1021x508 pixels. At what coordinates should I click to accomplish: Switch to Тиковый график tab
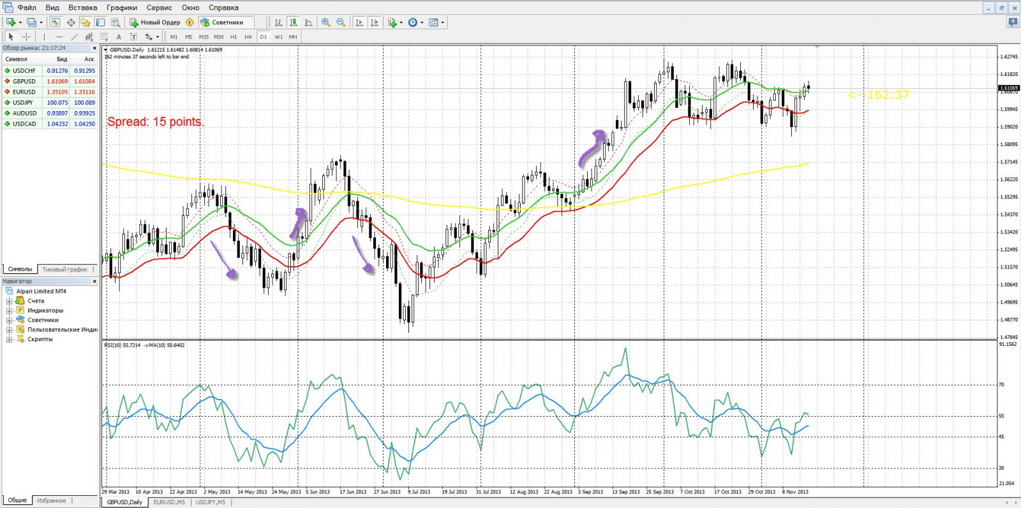65,269
